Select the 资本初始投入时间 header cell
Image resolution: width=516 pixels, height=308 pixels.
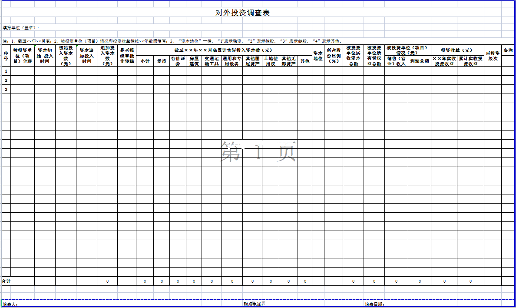pyautogui.click(x=45, y=55)
